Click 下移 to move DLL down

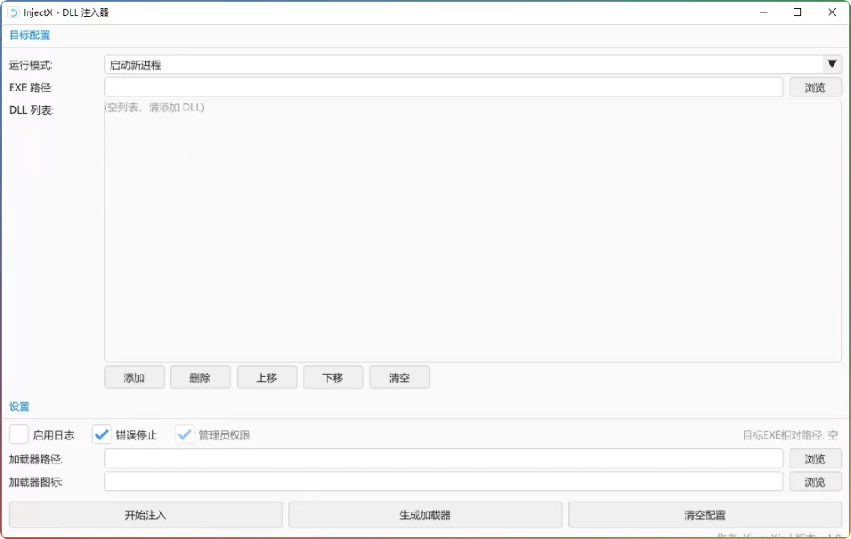pos(333,377)
